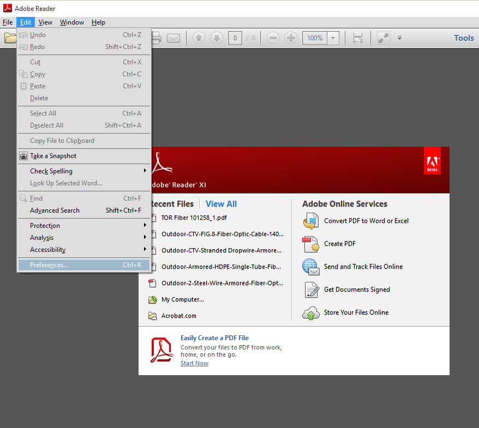Click Get Documents Signed link

pyautogui.click(x=357, y=290)
